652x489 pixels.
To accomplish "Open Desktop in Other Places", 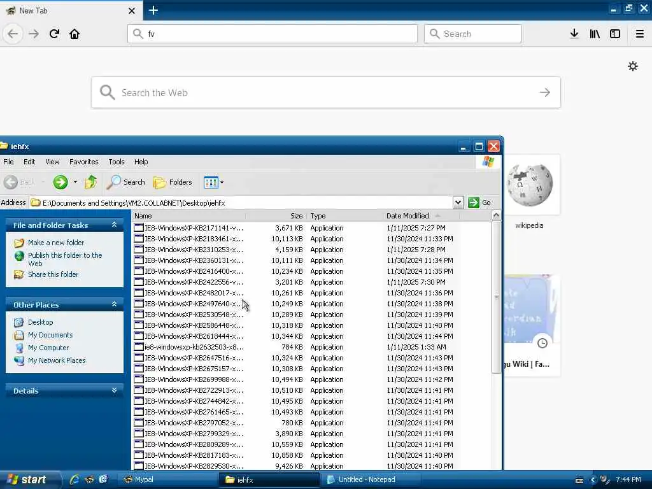I will coord(40,322).
